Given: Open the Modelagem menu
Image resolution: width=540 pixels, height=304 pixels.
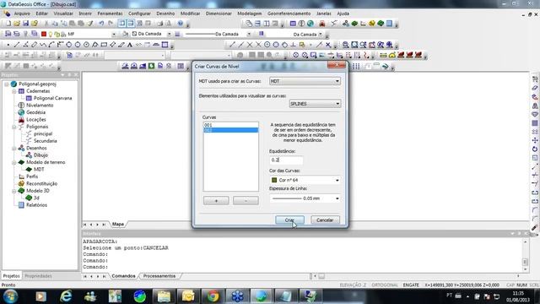Looking at the screenshot, I should coord(250,14).
